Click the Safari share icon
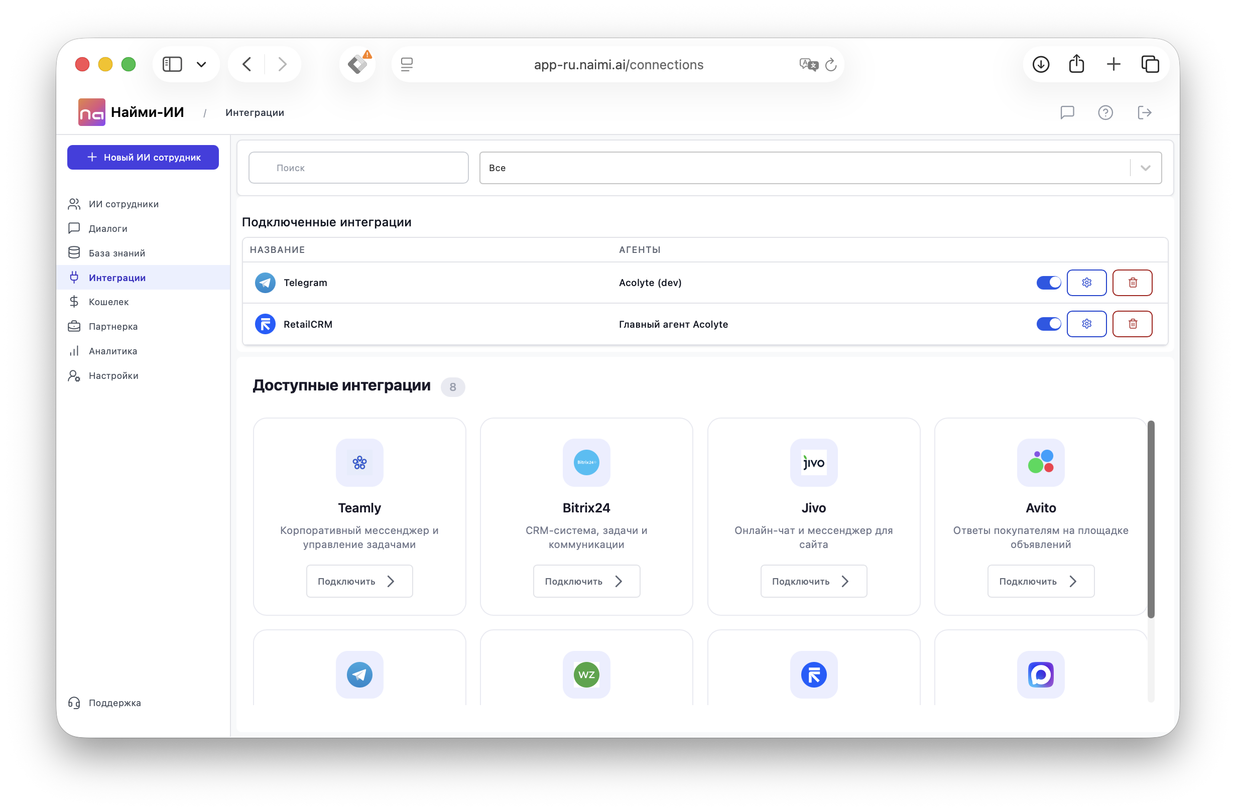The height and width of the screenshot is (812, 1236). [1076, 64]
